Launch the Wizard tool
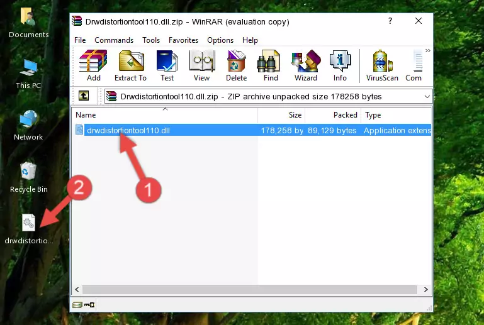This screenshot has width=484, height=325. point(306,65)
